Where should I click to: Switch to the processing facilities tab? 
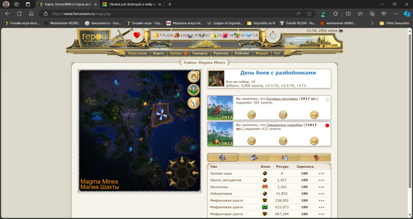[x=254, y=157]
